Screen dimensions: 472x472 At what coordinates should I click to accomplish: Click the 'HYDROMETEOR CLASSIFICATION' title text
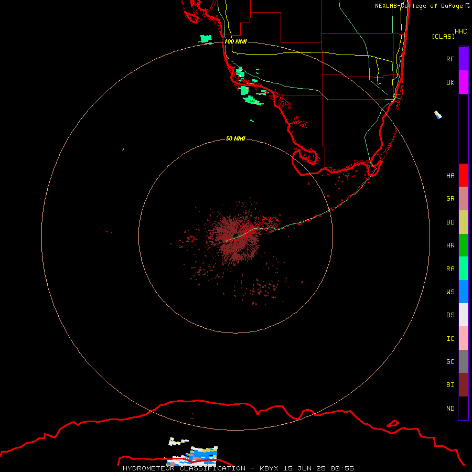tap(184, 468)
